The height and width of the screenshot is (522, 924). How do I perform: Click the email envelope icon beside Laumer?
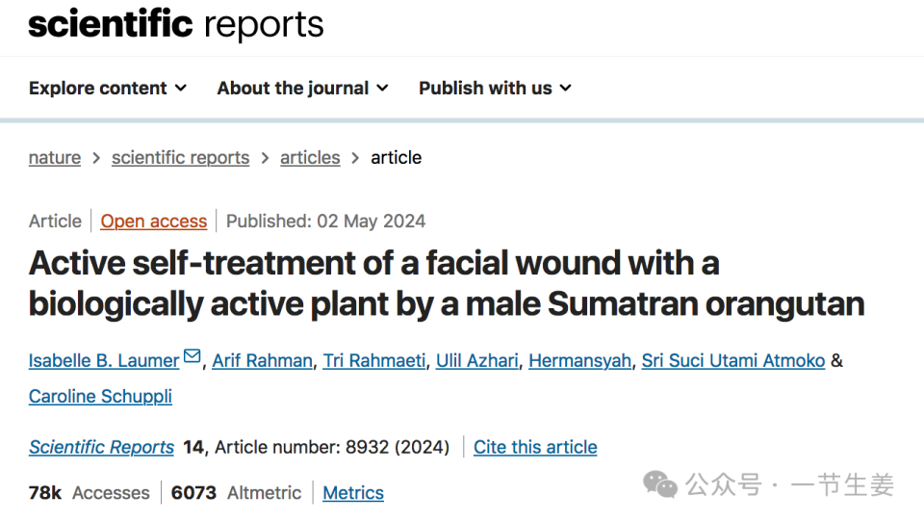click(192, 357)
